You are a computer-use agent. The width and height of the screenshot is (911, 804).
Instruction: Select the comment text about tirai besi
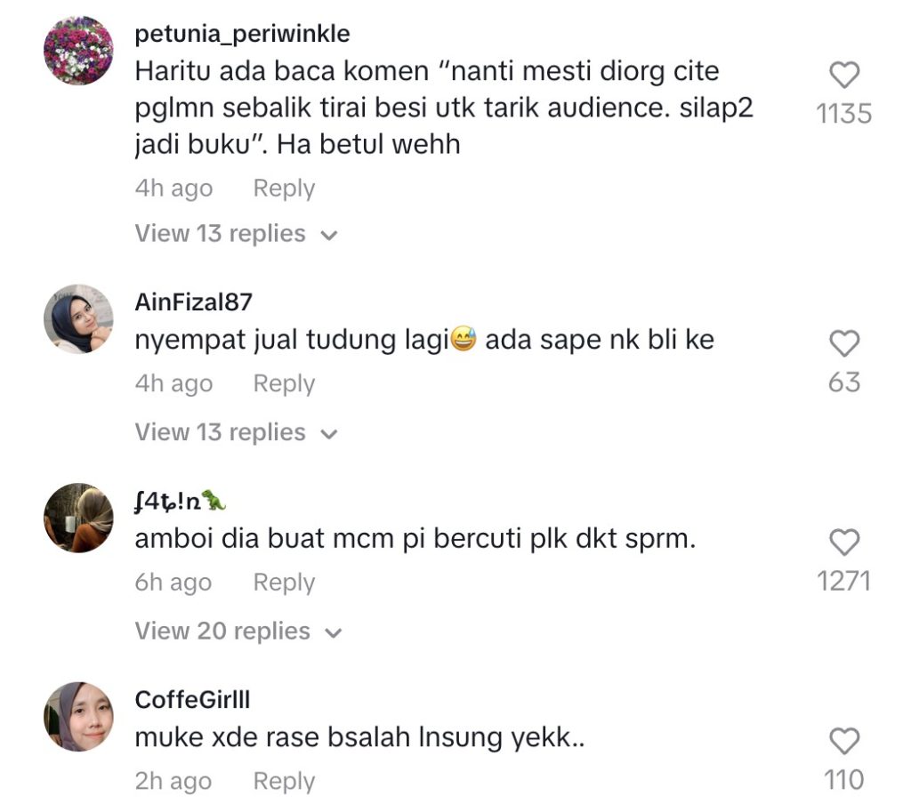[x=444, y=108]
